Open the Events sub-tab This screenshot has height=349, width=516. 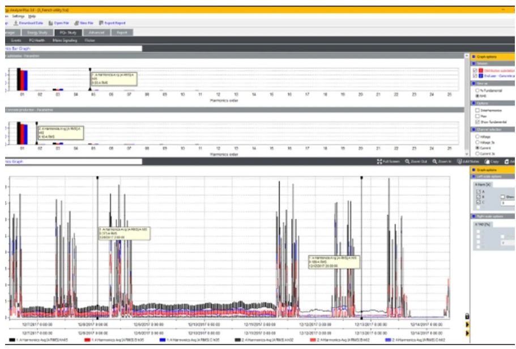tap(16, 40)
